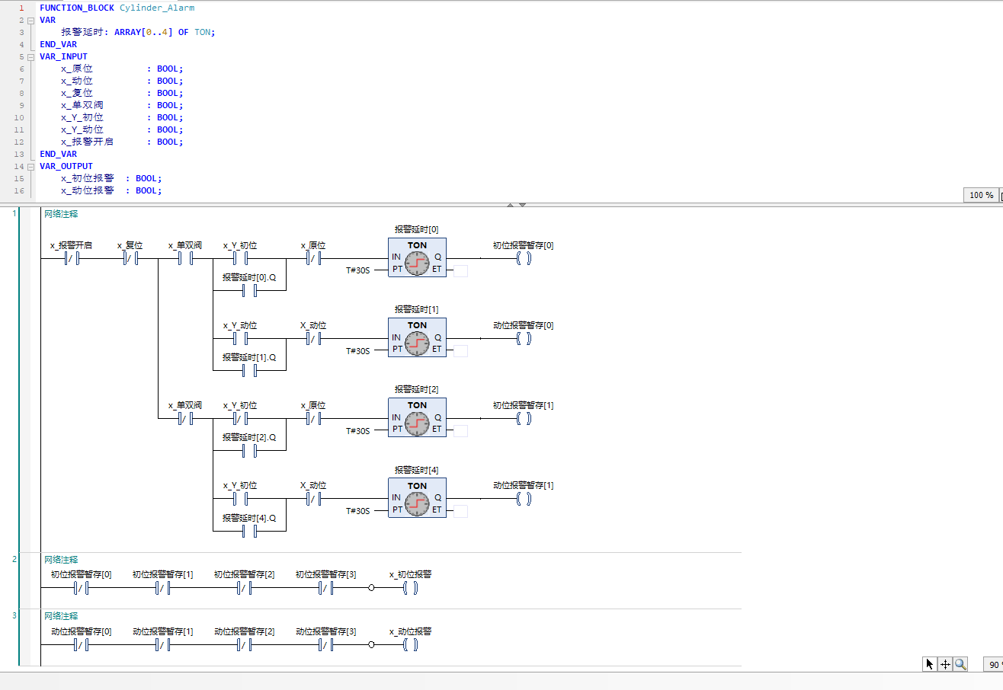Viewport: 1003px width, 690px height.
Task: Select the arrow pointer tool
Action: pos(930,664)
